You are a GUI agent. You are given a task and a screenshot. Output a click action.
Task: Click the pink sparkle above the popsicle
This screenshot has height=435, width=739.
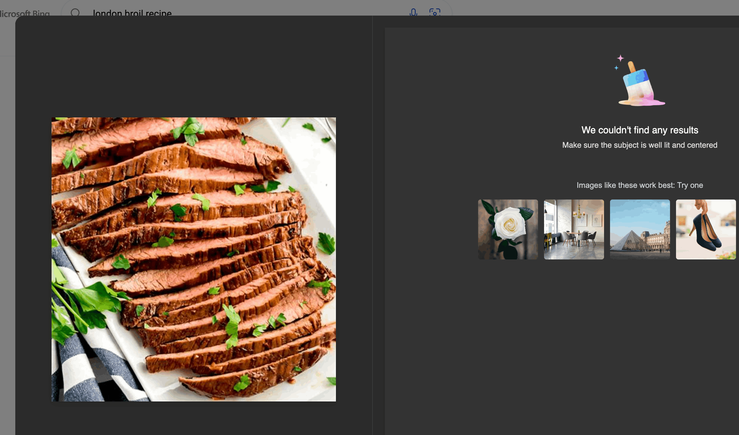coord(620,58)
